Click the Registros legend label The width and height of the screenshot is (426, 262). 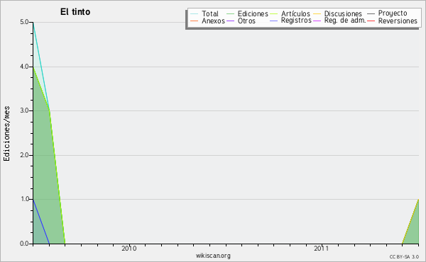[x=296, y=21]
